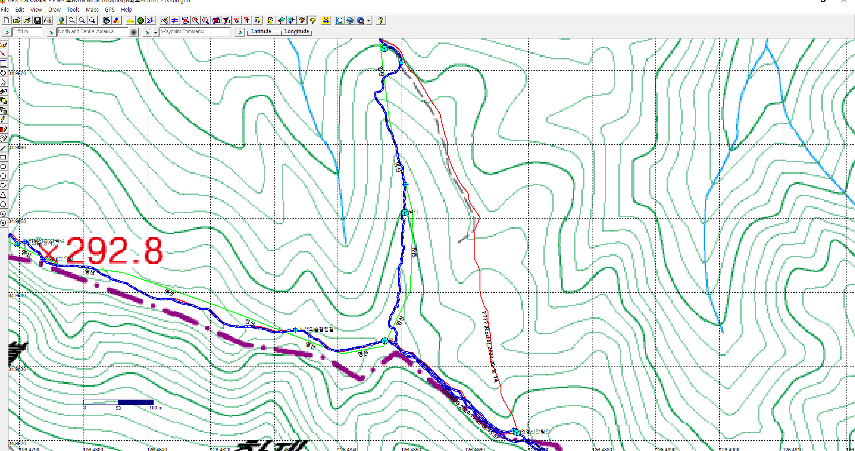Open the Help menu

coord(127,9)
